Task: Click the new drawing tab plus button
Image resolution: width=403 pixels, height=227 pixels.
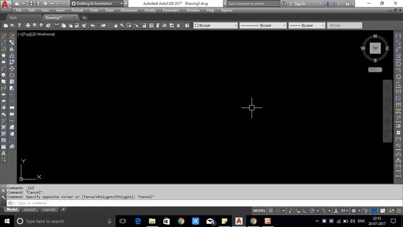Action: tap(84, 18)
